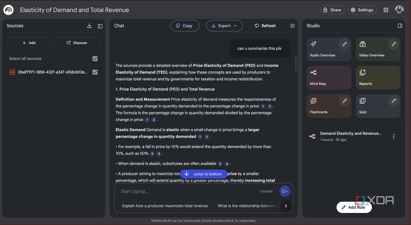
Task: Send message with arrow button
Action: pos(285,191)
